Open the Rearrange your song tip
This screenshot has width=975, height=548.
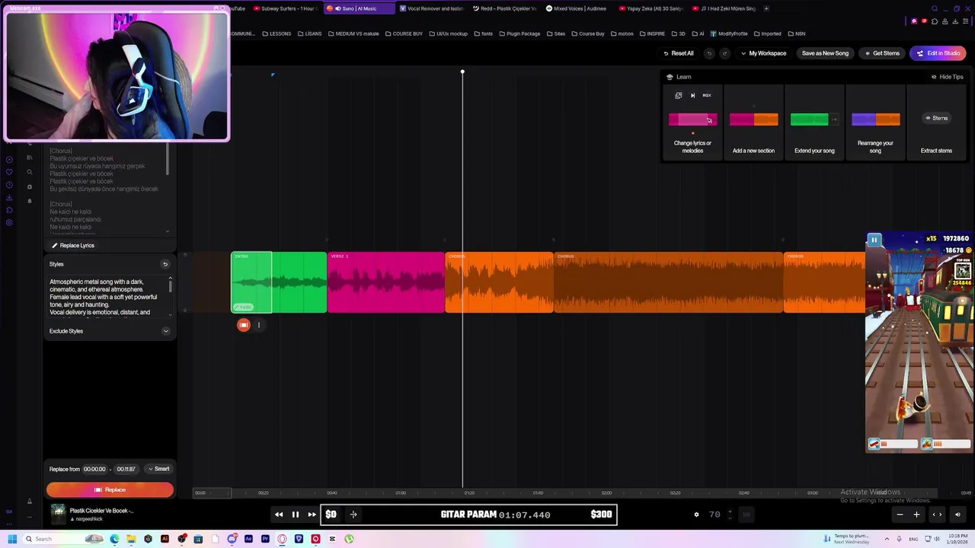(875, 122)
